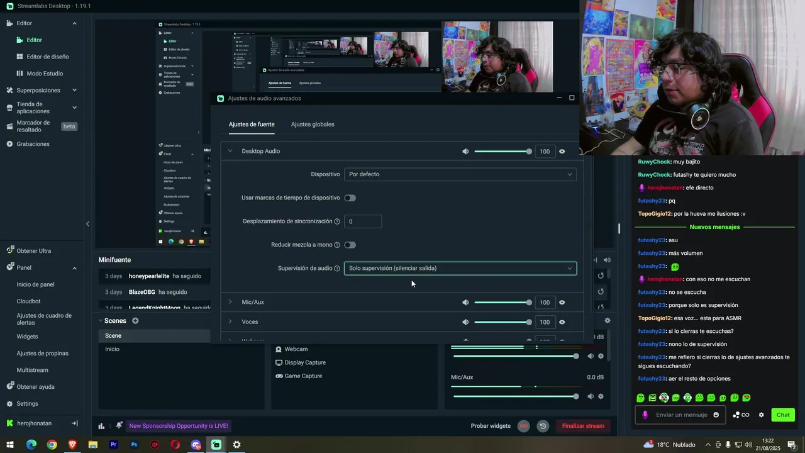
Task: Open Cloudbot from the sidebar
Action: [28, 301]
